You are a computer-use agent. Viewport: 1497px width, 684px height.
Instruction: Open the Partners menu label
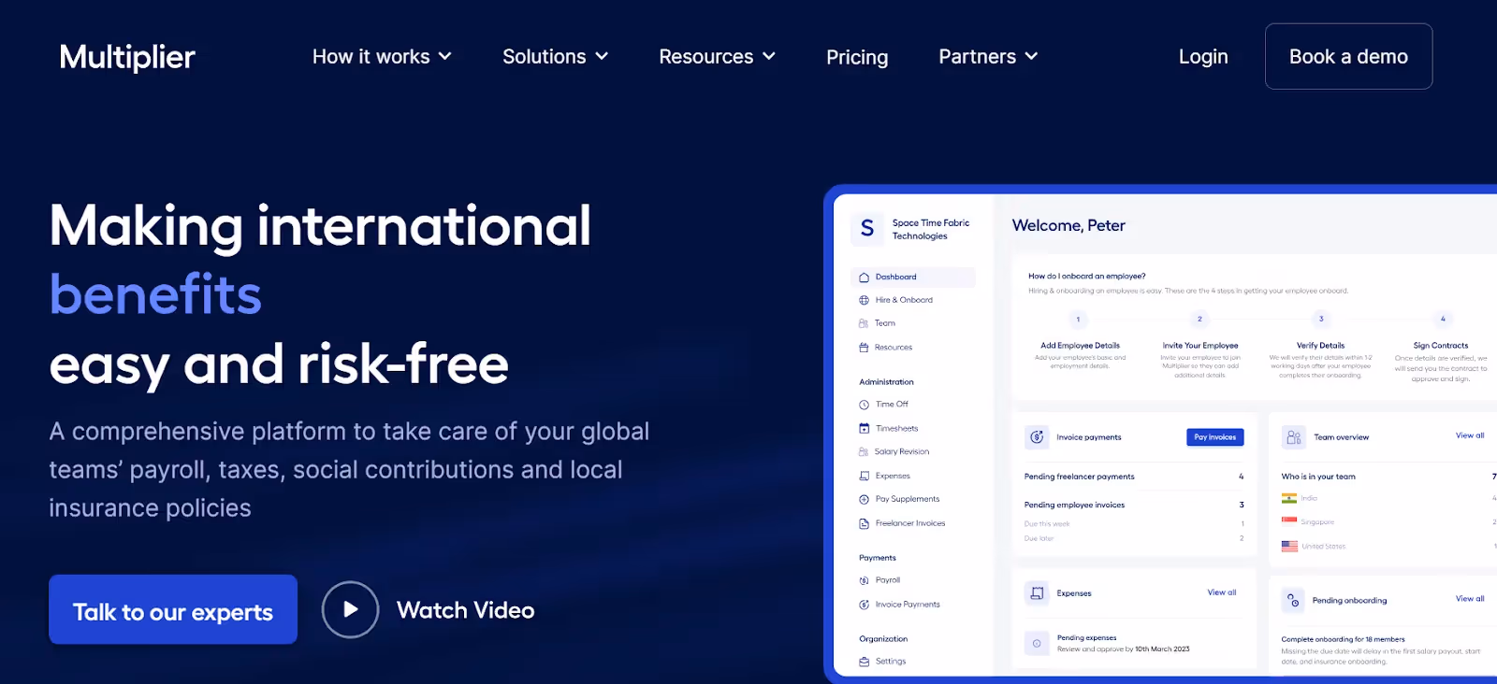click(x=978, y=57)
